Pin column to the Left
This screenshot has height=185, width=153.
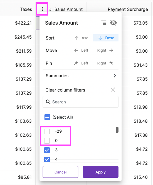[x=81, y=63]
